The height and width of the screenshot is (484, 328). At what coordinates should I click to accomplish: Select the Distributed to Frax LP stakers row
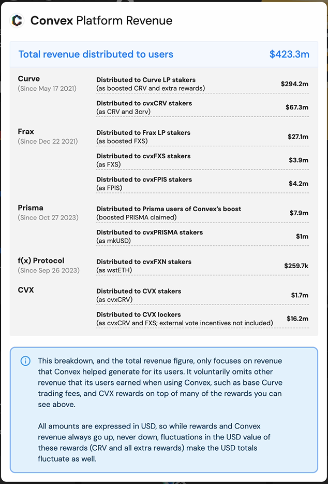point(202,137)
